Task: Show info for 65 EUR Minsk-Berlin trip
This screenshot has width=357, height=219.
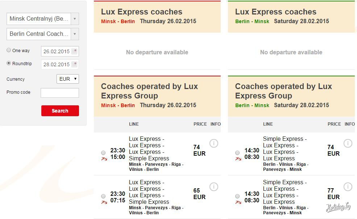Action: coord(214,187)
